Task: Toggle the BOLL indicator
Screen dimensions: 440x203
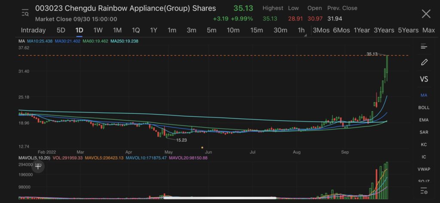Action: [x=424, y=108]
